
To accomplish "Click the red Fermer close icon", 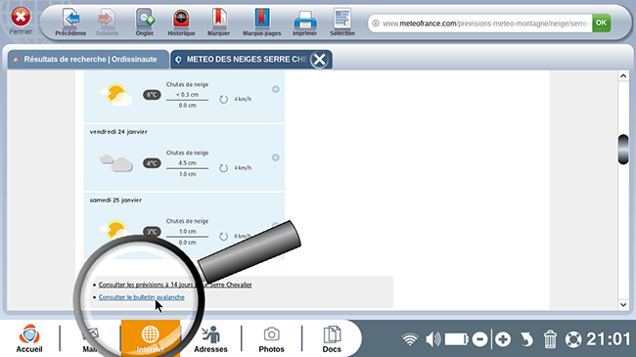I will pyautogui.click(x=21, y=17).
